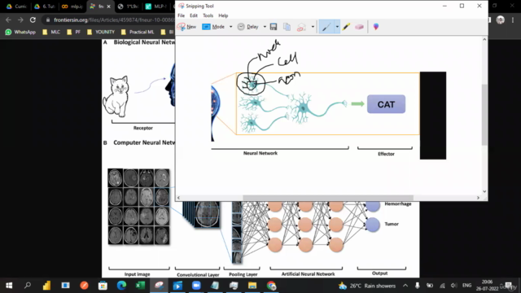
Task: Open the Tools menu in Snipping Tool
Action: (208, 15)
